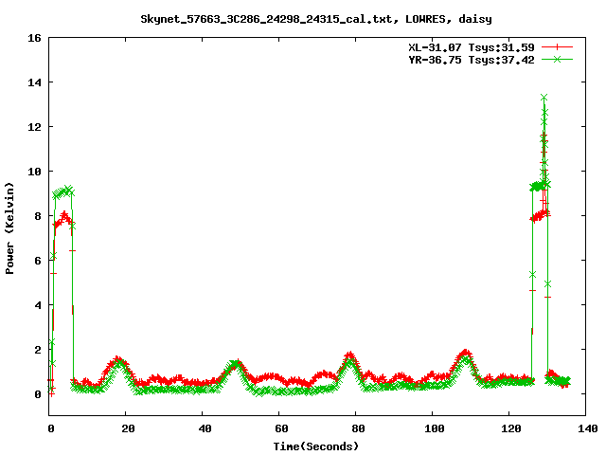Click y-axis tick label 10
This screenshot has width=606, height=455.
(34, 172)
